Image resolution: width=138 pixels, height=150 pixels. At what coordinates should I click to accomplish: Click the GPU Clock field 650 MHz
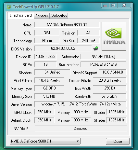44,112
